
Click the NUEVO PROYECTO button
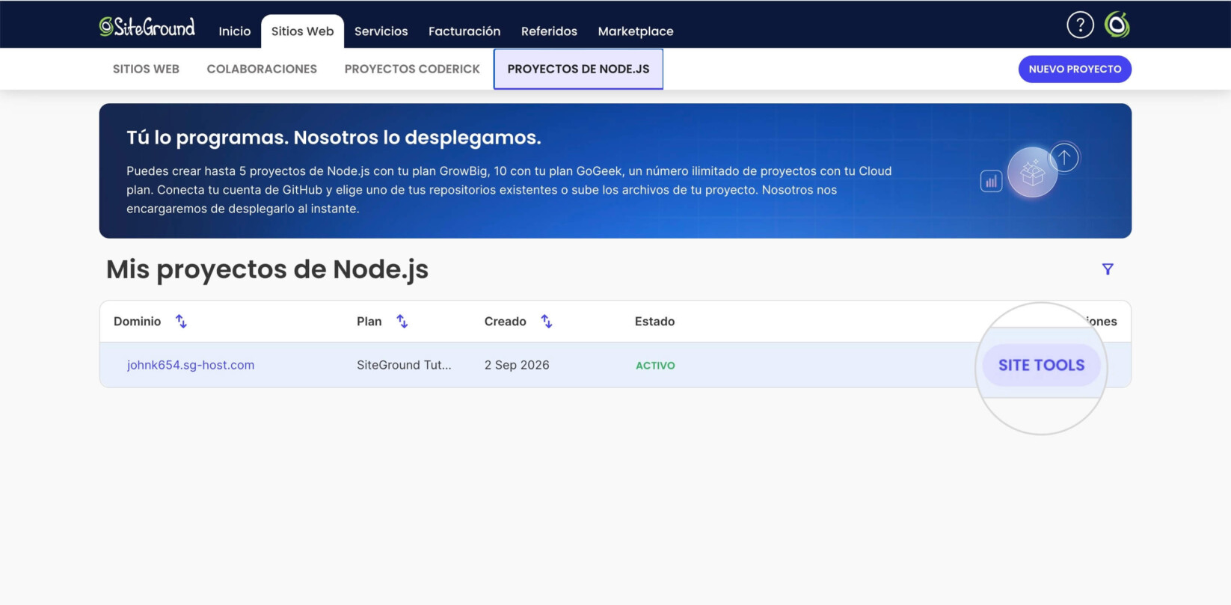(1075, 69)
